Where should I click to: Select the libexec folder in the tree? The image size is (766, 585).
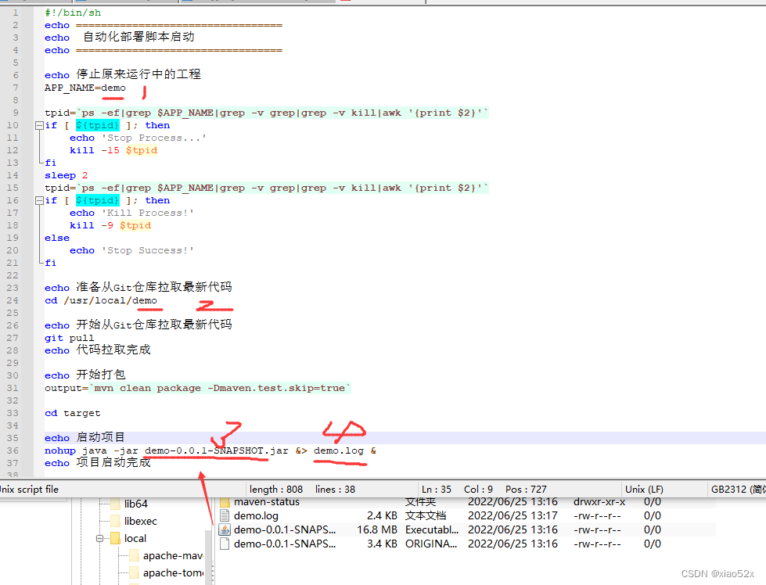(140, 521)
